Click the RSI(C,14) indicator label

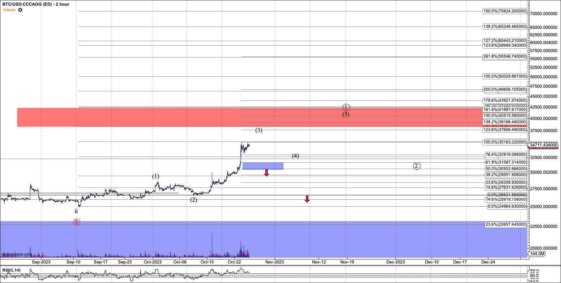tap(11, 270)
